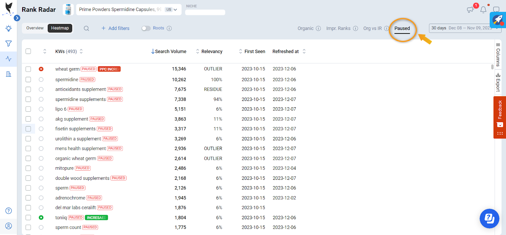506x235 pixels.
Task: Click the antioxidants supplement keyword
Action: [81, 89]
